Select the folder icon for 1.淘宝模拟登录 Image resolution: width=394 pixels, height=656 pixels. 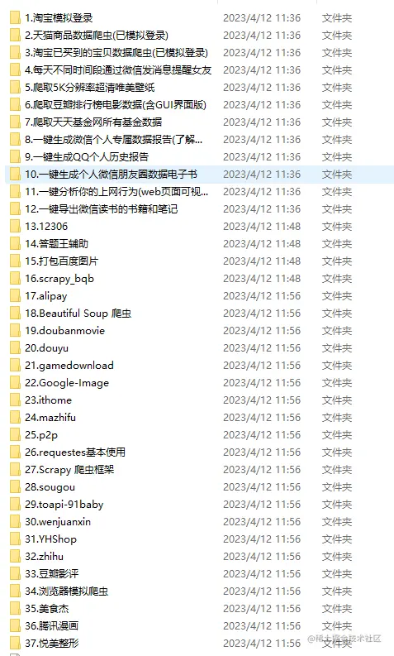point(15,18)
